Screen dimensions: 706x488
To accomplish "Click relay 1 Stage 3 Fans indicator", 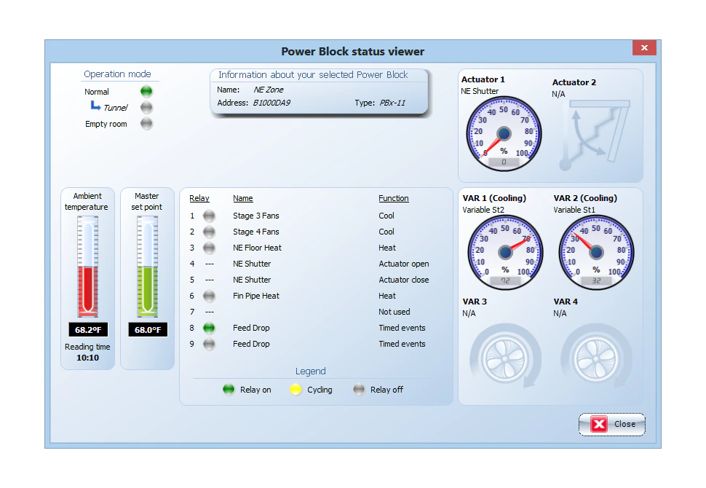I will click(210, 216).
